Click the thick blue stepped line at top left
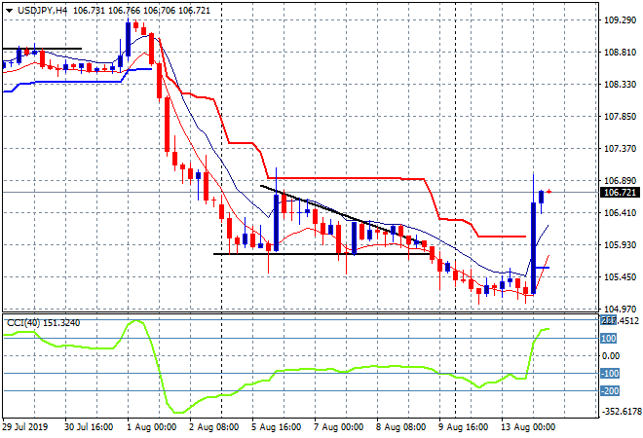Viewport: 643px width, 438px height. [58, 83]
